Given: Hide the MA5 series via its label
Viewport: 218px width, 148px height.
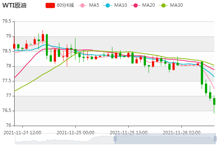Looking at the screenshot, I should (x=94, y=5).
